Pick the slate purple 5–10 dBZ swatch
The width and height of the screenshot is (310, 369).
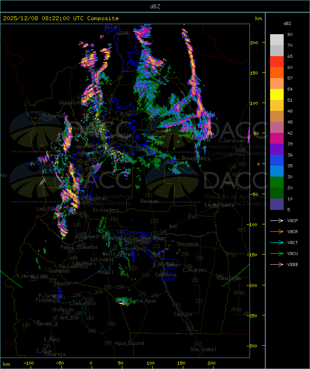tap(277, 204)
